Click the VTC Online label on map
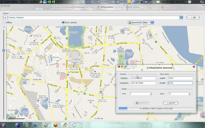The height and width of the screenshot is (128, 205). (160, 62)
